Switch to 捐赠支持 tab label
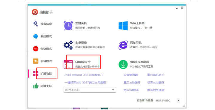 point(46,86)
